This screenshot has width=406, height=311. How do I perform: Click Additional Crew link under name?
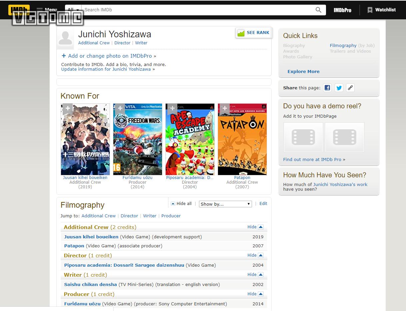(x=94, y=43)
